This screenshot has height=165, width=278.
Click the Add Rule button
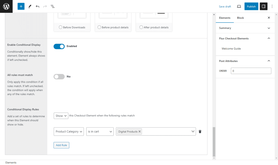61,145
